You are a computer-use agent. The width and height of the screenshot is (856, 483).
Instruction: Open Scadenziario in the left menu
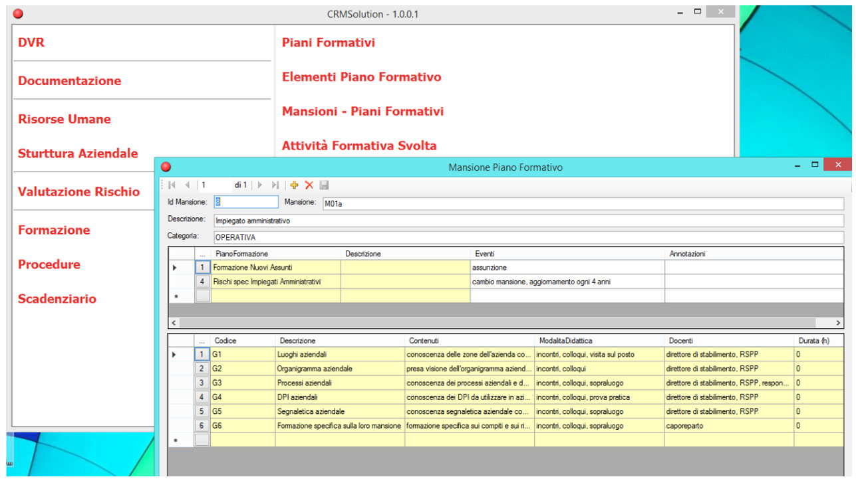pyautogui.click(x=57, y=299)
